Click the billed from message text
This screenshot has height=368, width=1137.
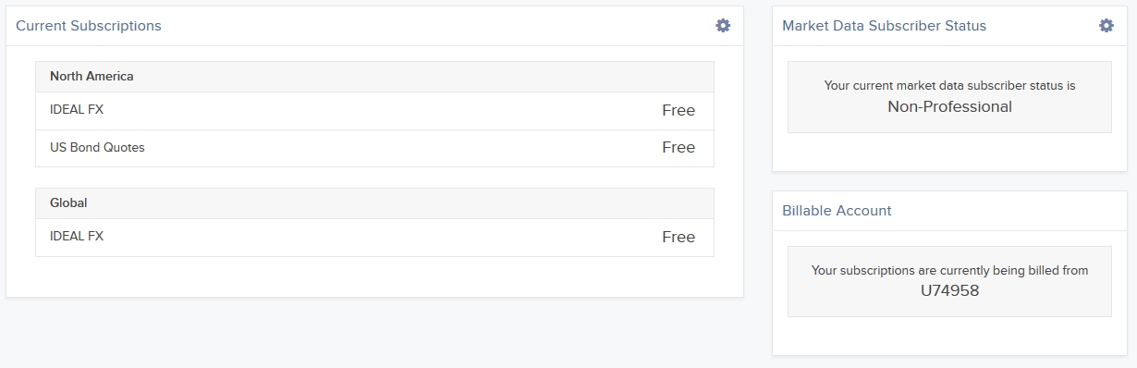[949, 271]
